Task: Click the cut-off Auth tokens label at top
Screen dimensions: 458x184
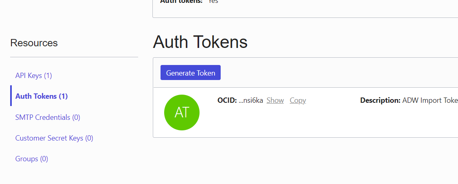Action: tap(181, 2)
